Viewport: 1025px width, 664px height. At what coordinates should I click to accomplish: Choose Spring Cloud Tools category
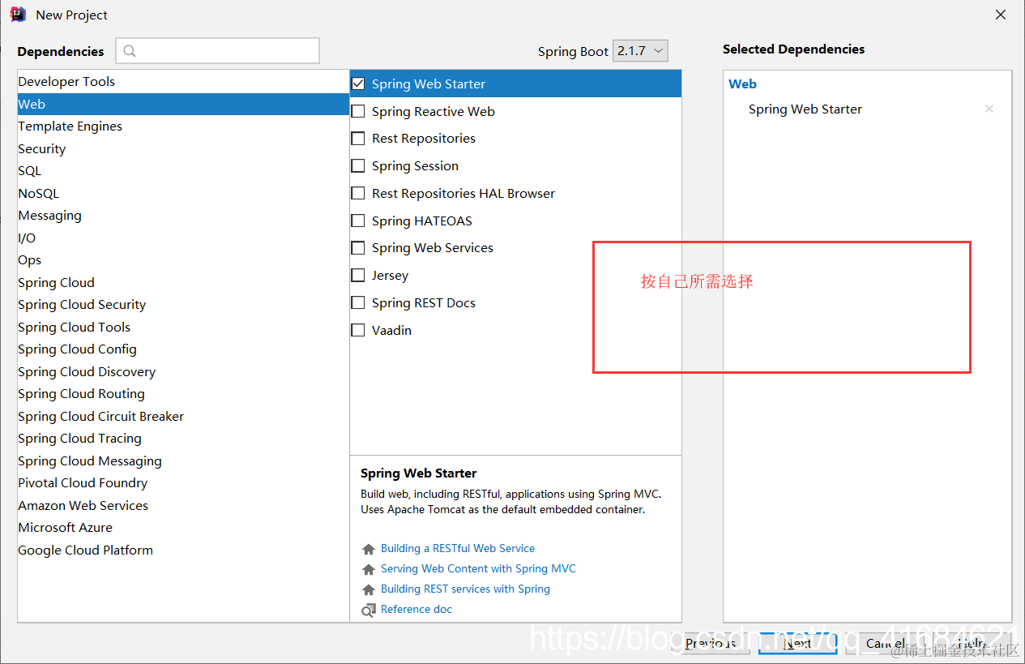(183, 327)
